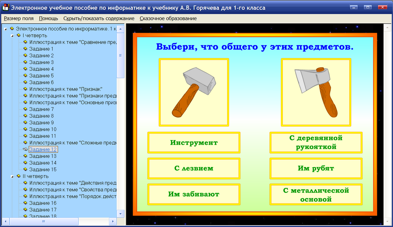Click the book icon next to the root "Электронное пособие" node
This screenshot has width=393, height=227.
point(11,28)
